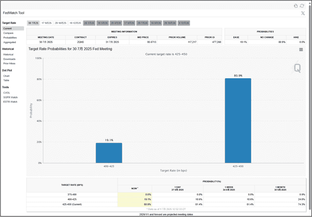Select the 9 12月26 meeting tab
This screenshot has width=312, height=217.
(184, 23)
